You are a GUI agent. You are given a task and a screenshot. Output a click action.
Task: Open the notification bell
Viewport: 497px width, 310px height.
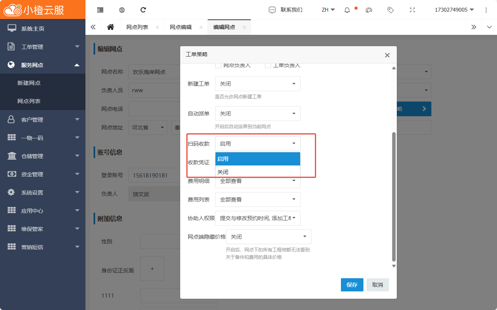pos(347,10)
